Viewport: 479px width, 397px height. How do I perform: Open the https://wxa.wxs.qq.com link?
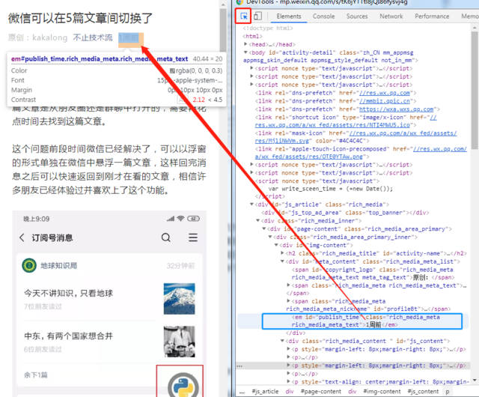pos(396,109)
